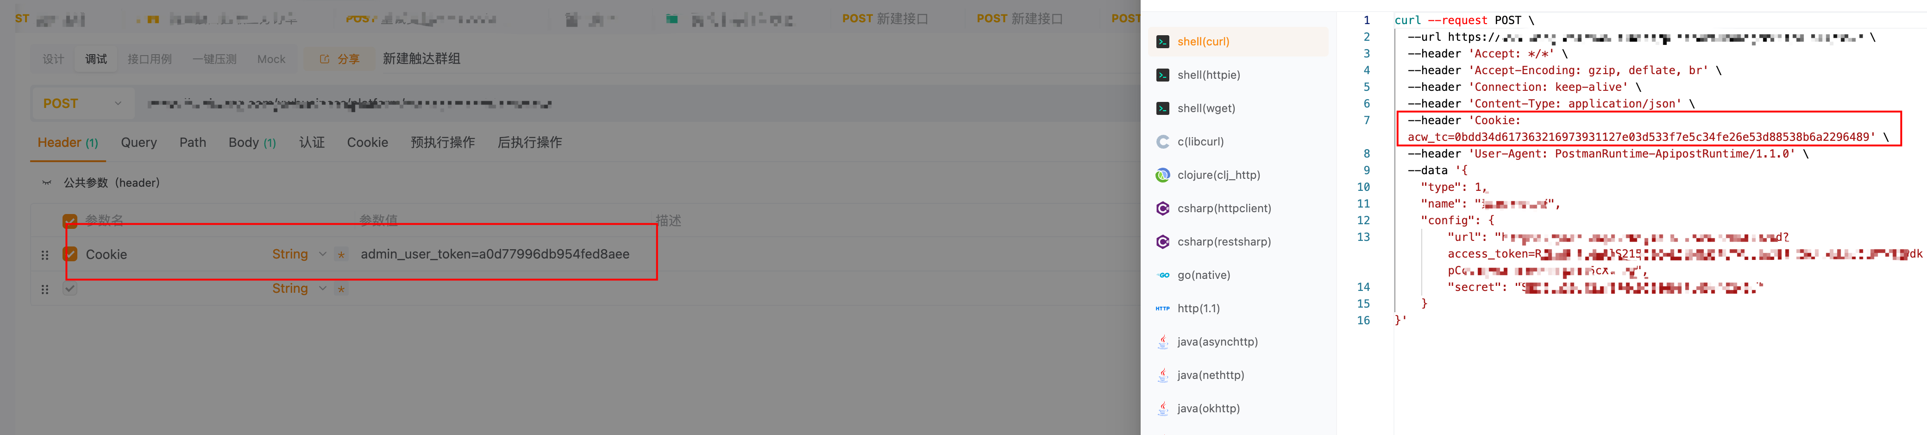This screenshot has width=1927, height=435.
Task: Click the 新建触达群组 request title
Action: (421, 59)
